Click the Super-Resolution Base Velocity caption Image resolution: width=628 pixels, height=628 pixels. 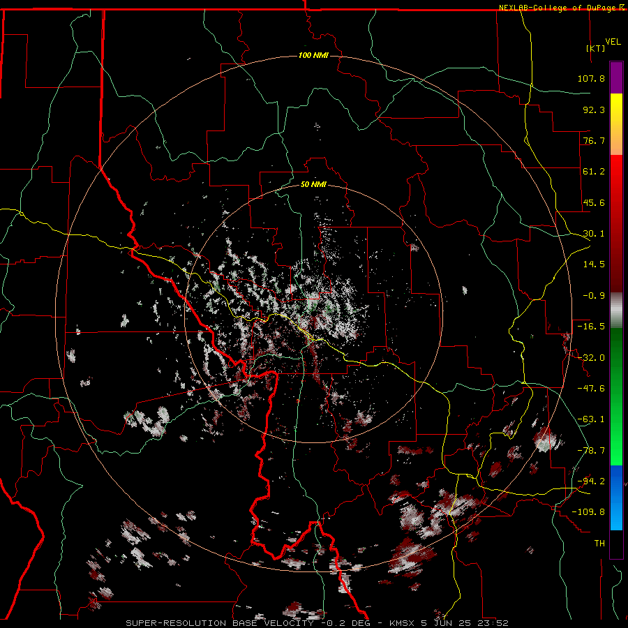click(317, 623)
